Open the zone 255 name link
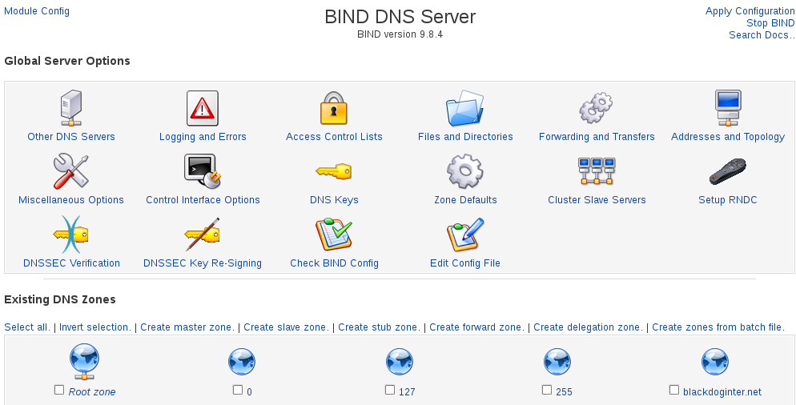 [564, 392]
